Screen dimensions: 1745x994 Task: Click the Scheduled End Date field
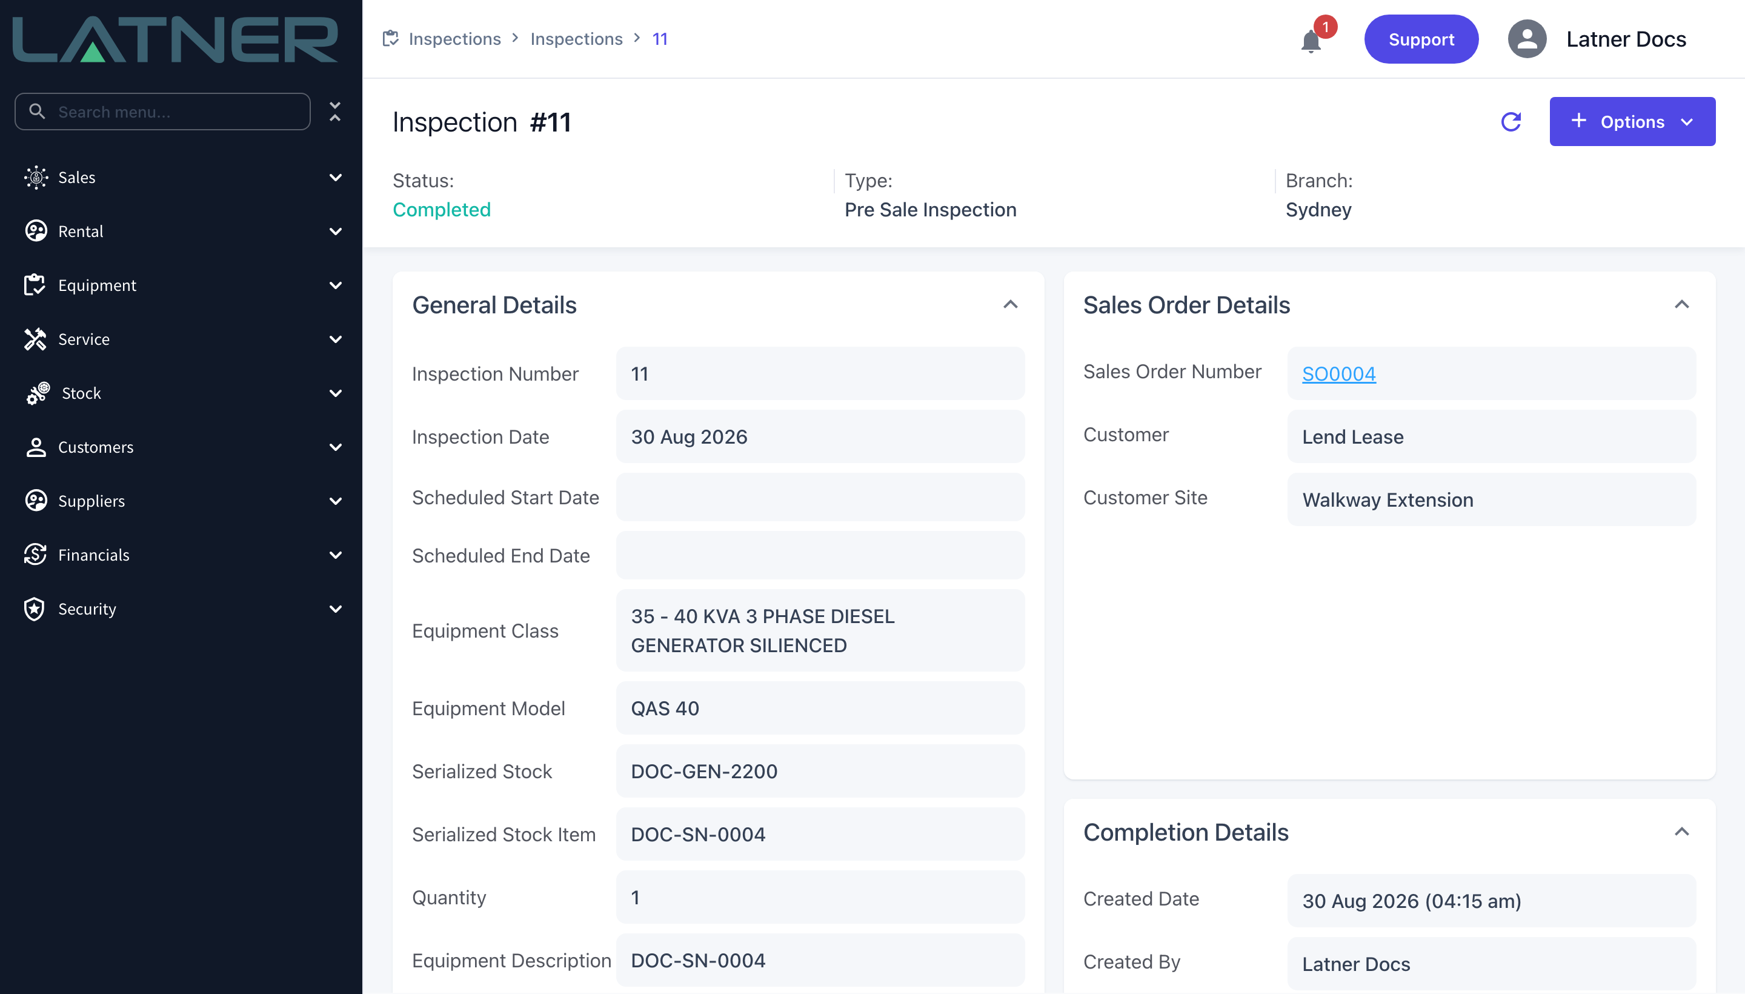pos(820,556)
